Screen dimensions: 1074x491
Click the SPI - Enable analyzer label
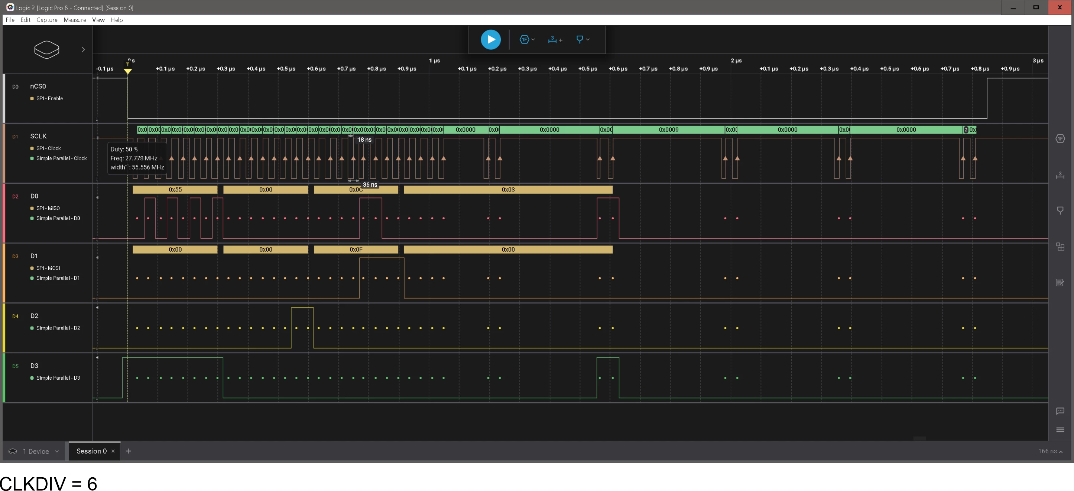click(49, 99)
